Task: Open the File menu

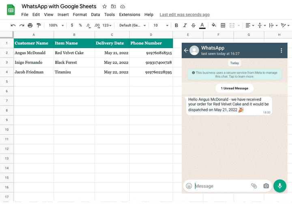Action: (x=25, y=15)
